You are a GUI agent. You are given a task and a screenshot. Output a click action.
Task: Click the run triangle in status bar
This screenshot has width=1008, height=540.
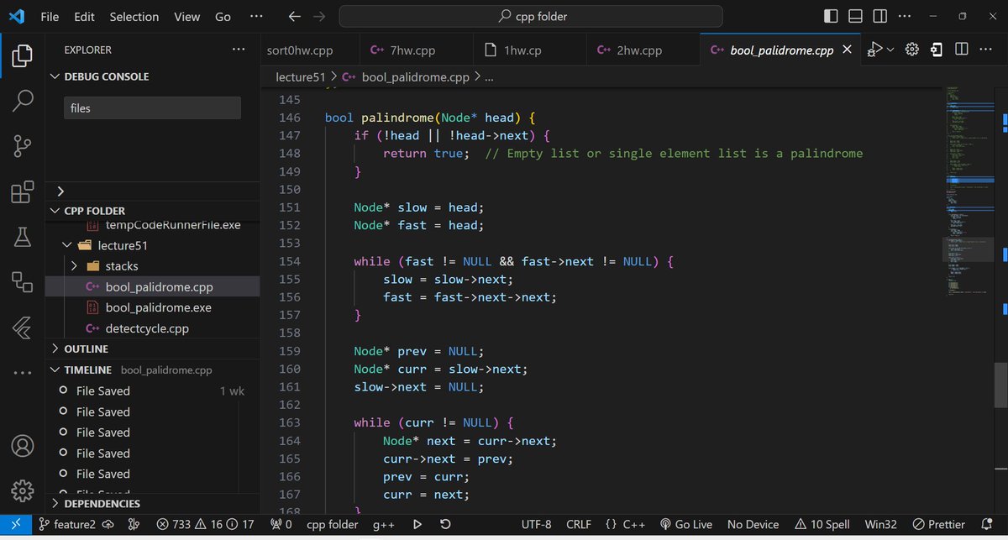pos(417,524)
